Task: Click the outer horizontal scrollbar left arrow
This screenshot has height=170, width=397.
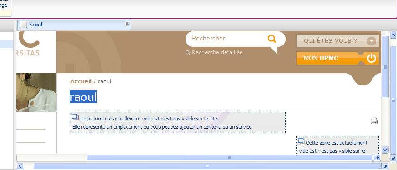Action: (x=20, y=166)
